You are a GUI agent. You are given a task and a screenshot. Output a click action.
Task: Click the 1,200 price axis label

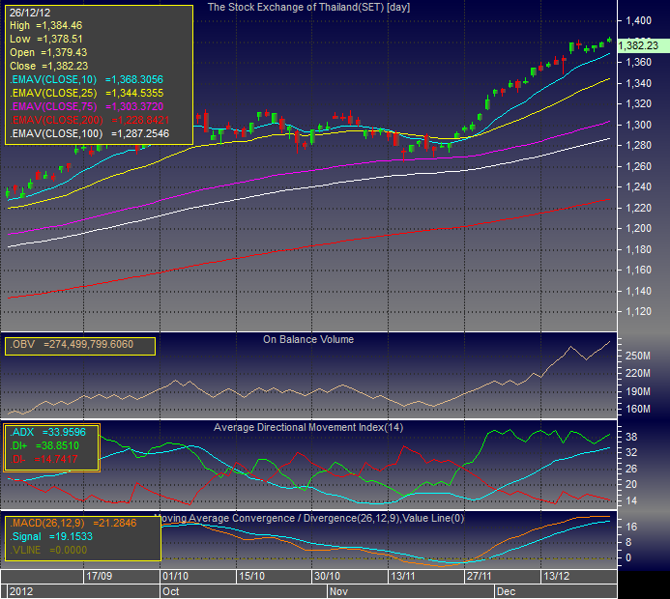pyautogui.click(x=638, y=228)
